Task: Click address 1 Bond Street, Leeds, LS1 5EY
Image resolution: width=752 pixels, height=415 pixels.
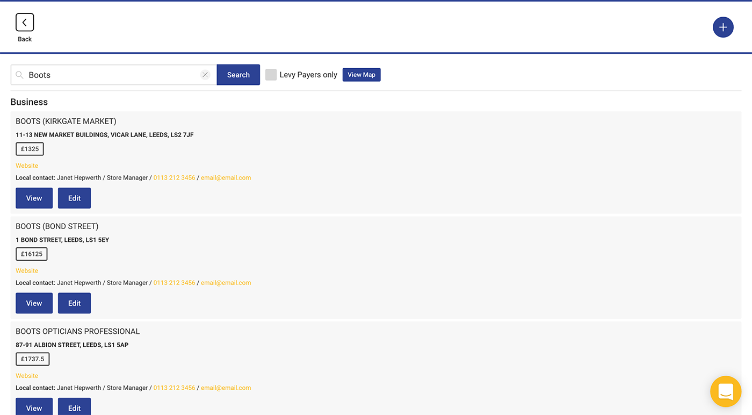Action: coord(62,240)
